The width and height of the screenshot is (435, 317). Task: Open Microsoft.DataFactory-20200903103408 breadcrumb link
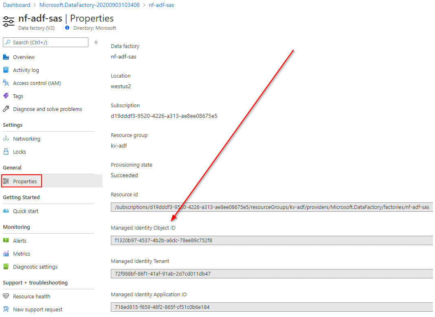point(89,5)
